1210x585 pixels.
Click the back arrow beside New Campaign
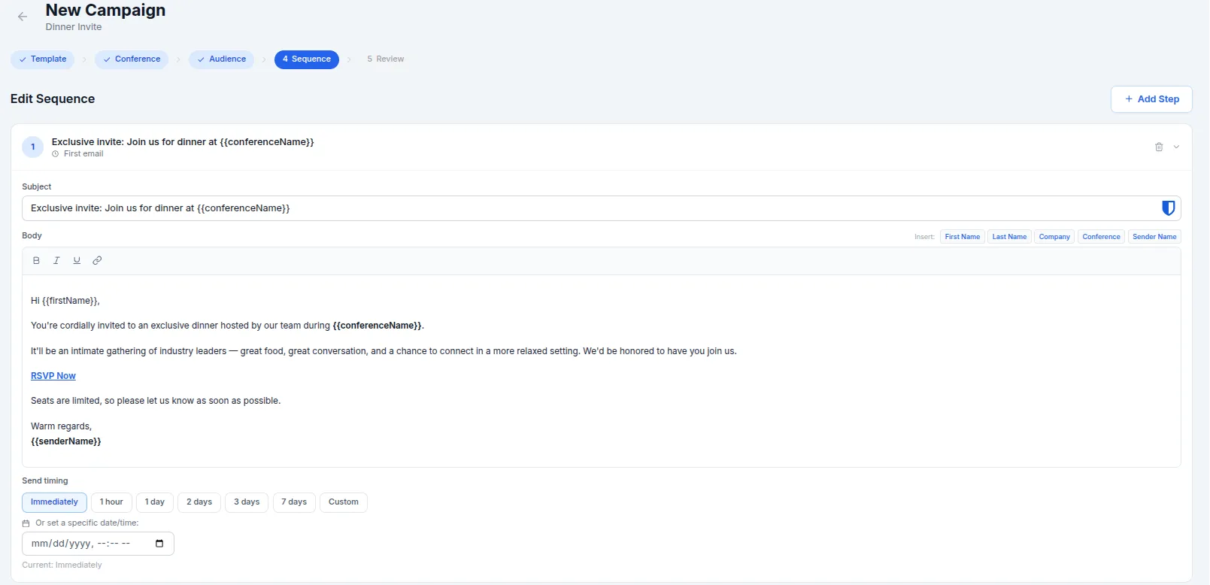tap(23, 17)
